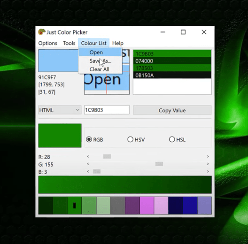
Task: Open the Tools menu
Action: [69, 43]
